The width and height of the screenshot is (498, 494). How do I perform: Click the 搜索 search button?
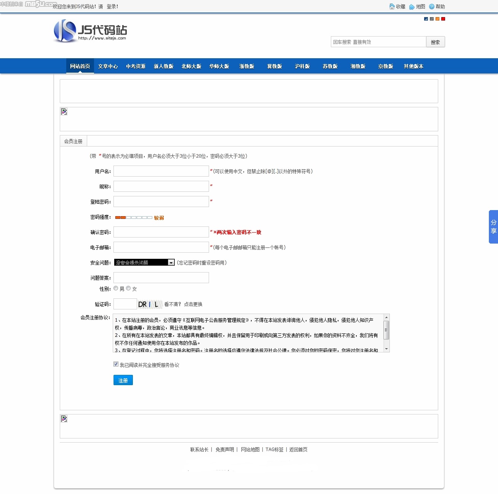click(x=435, y=42)
